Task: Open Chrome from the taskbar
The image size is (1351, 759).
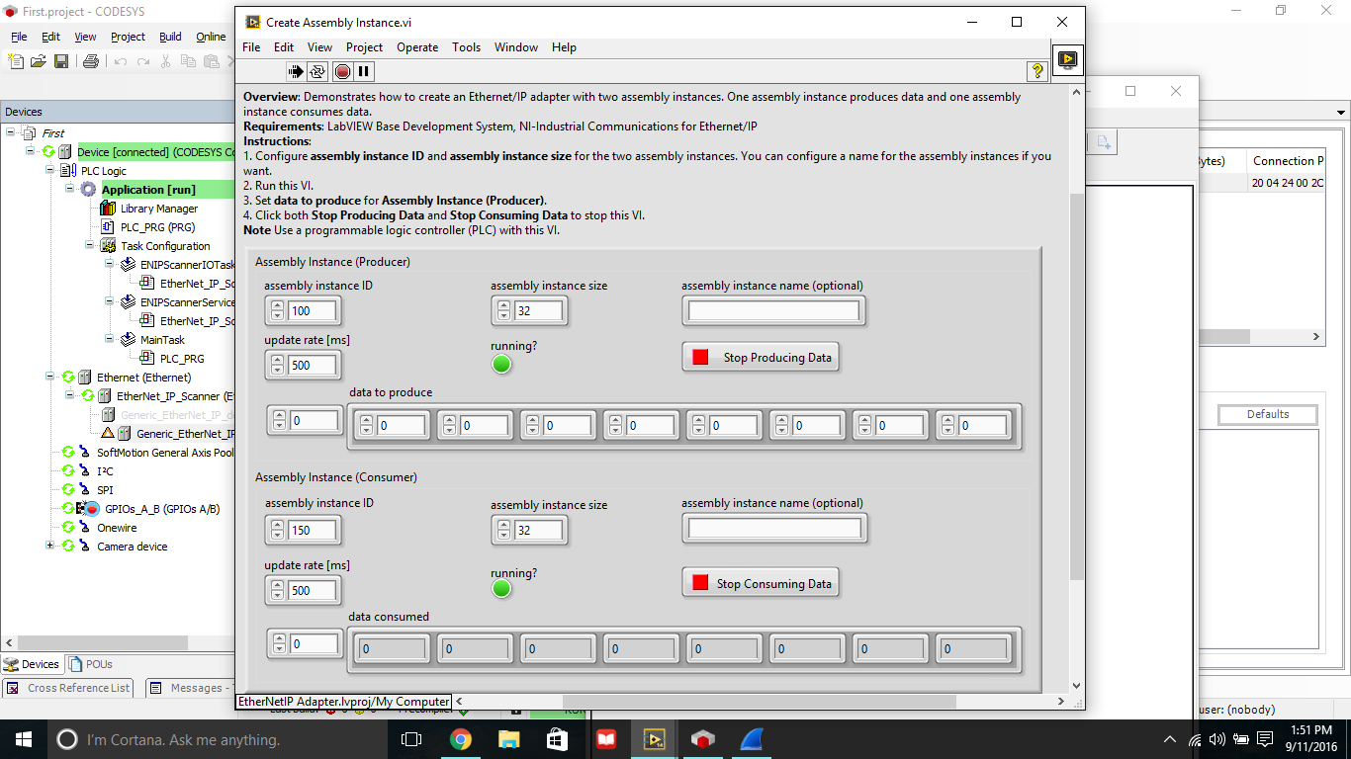Action: (461, 739)
